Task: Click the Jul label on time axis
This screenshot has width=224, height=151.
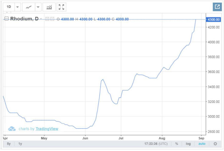Action: [x=121, y=138]
